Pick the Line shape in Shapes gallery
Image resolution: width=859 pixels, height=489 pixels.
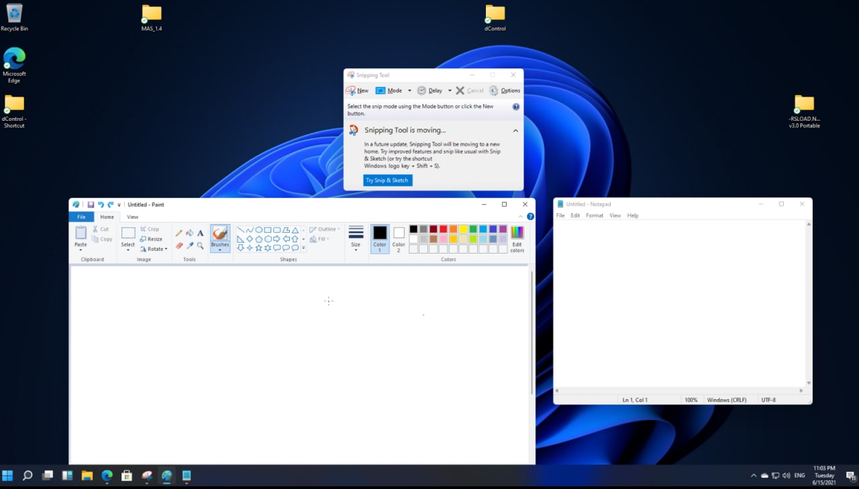(240, 230)
